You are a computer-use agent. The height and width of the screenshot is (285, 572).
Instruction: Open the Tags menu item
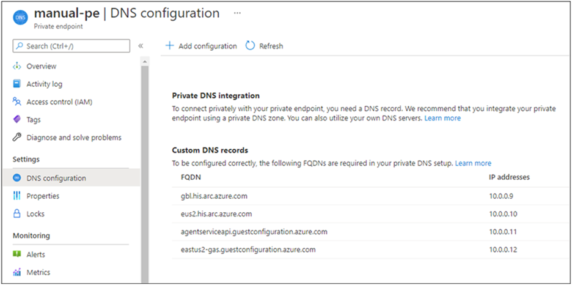34,120
